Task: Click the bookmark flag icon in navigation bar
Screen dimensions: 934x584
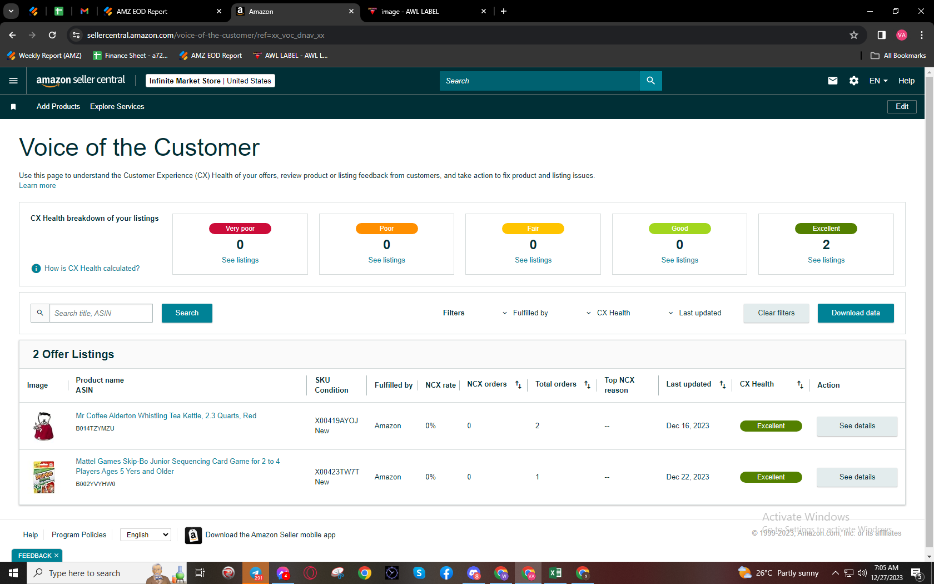Action: (x=13, y=107)
